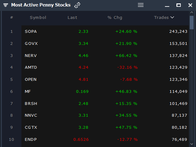Click trades count 76,489

point(179,140)
